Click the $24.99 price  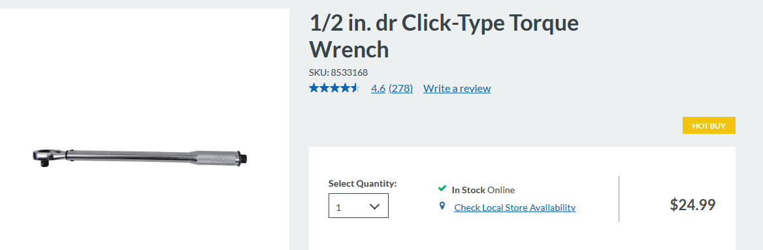coord(692,205)
